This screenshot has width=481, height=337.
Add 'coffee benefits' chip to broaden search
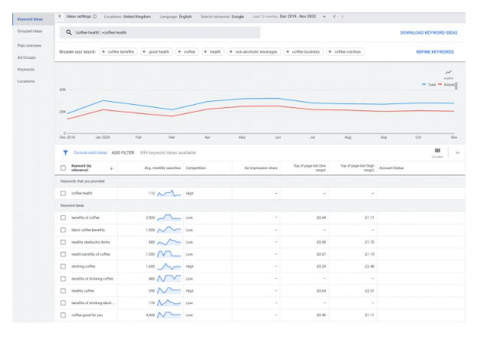pos(117,52)
